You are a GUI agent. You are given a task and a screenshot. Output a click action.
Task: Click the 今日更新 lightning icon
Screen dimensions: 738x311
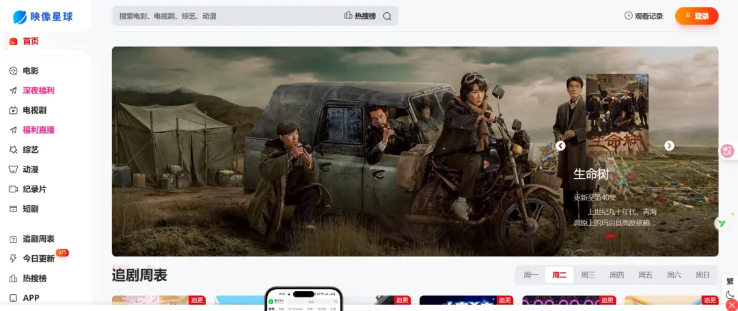click(x=13, y=258)
